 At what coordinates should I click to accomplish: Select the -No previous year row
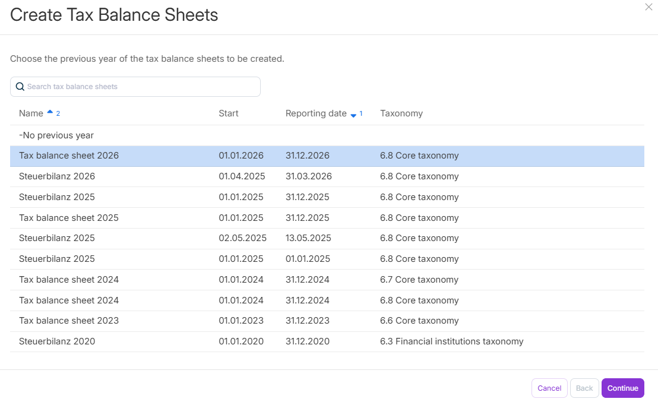327,135
